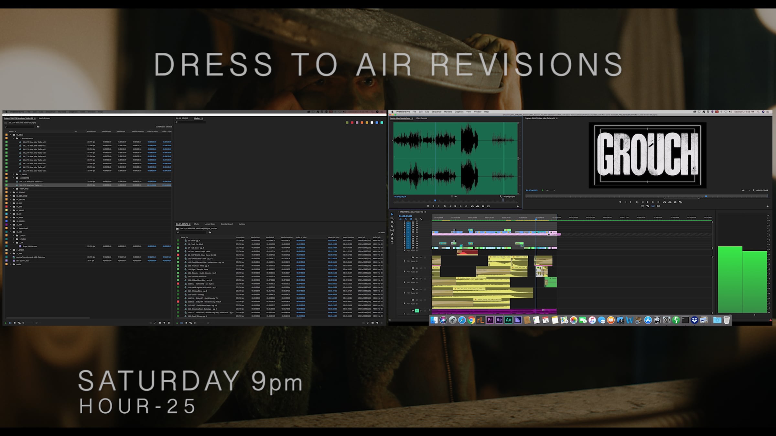Viewport: 776px width, 436px height.
Task: Open the Sequence menu above the Source monitor
Action: coord(436,112)
